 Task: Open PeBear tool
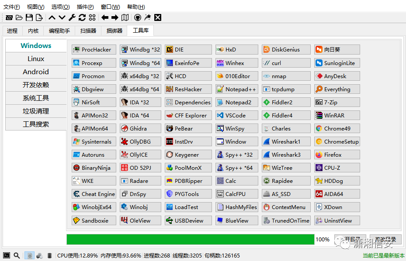coord(188,129)
